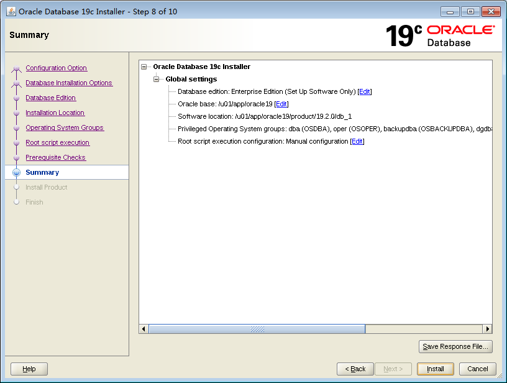Click the Install Product step circle
The image size is (507, 383).
click(16, 187)
